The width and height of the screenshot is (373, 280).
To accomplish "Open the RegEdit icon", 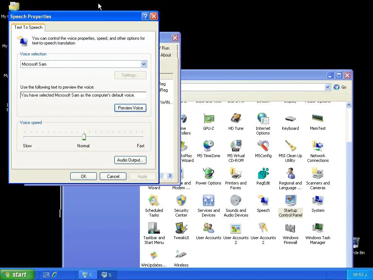I will 263,176.
